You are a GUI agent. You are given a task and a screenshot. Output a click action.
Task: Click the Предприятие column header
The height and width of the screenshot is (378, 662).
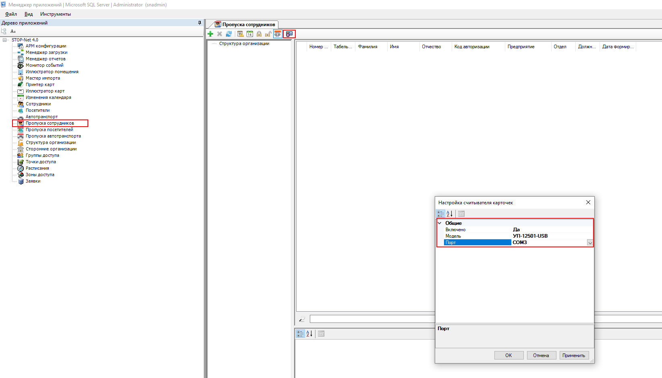click(528, 47)
